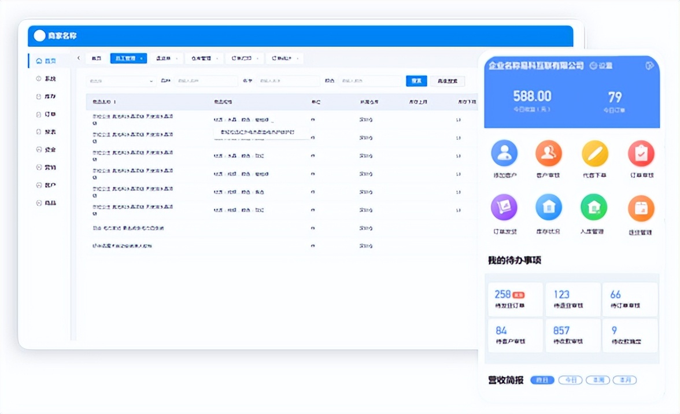Screen dimensions: 680x414
Task: Click the yellow 代客下单 pencil icon
Action: 594,153
